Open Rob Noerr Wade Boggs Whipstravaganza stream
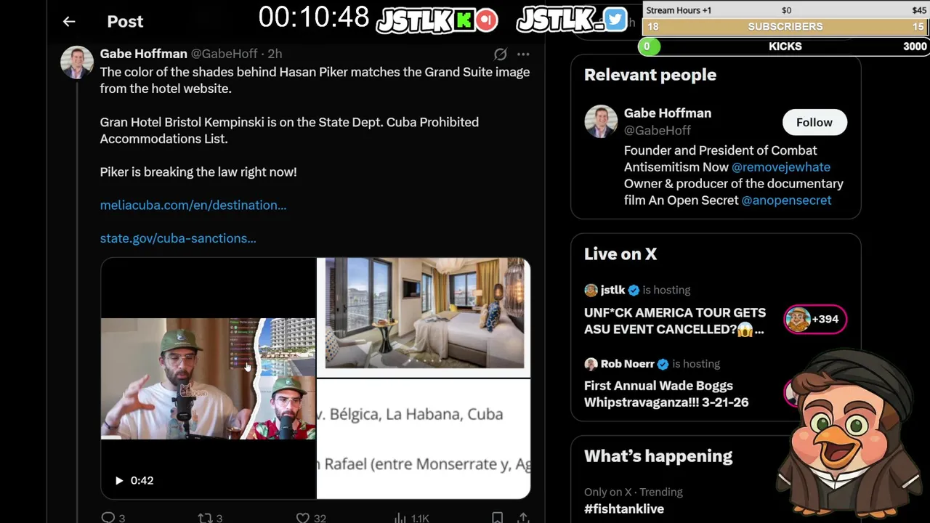 (x=666, y=394)
